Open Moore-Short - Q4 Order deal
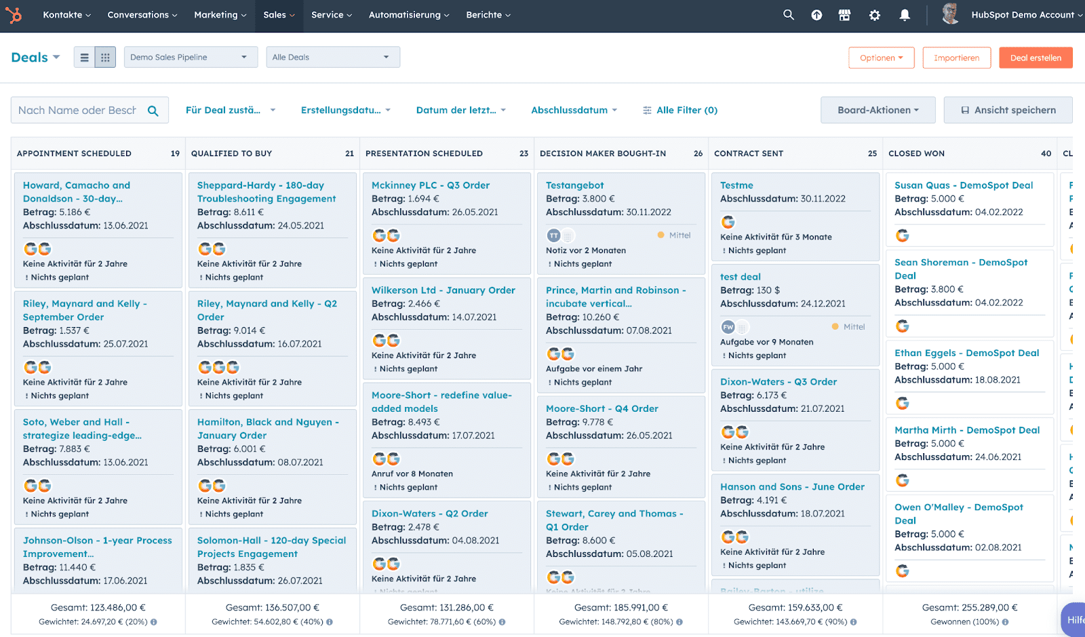 (x=602, y=409)
